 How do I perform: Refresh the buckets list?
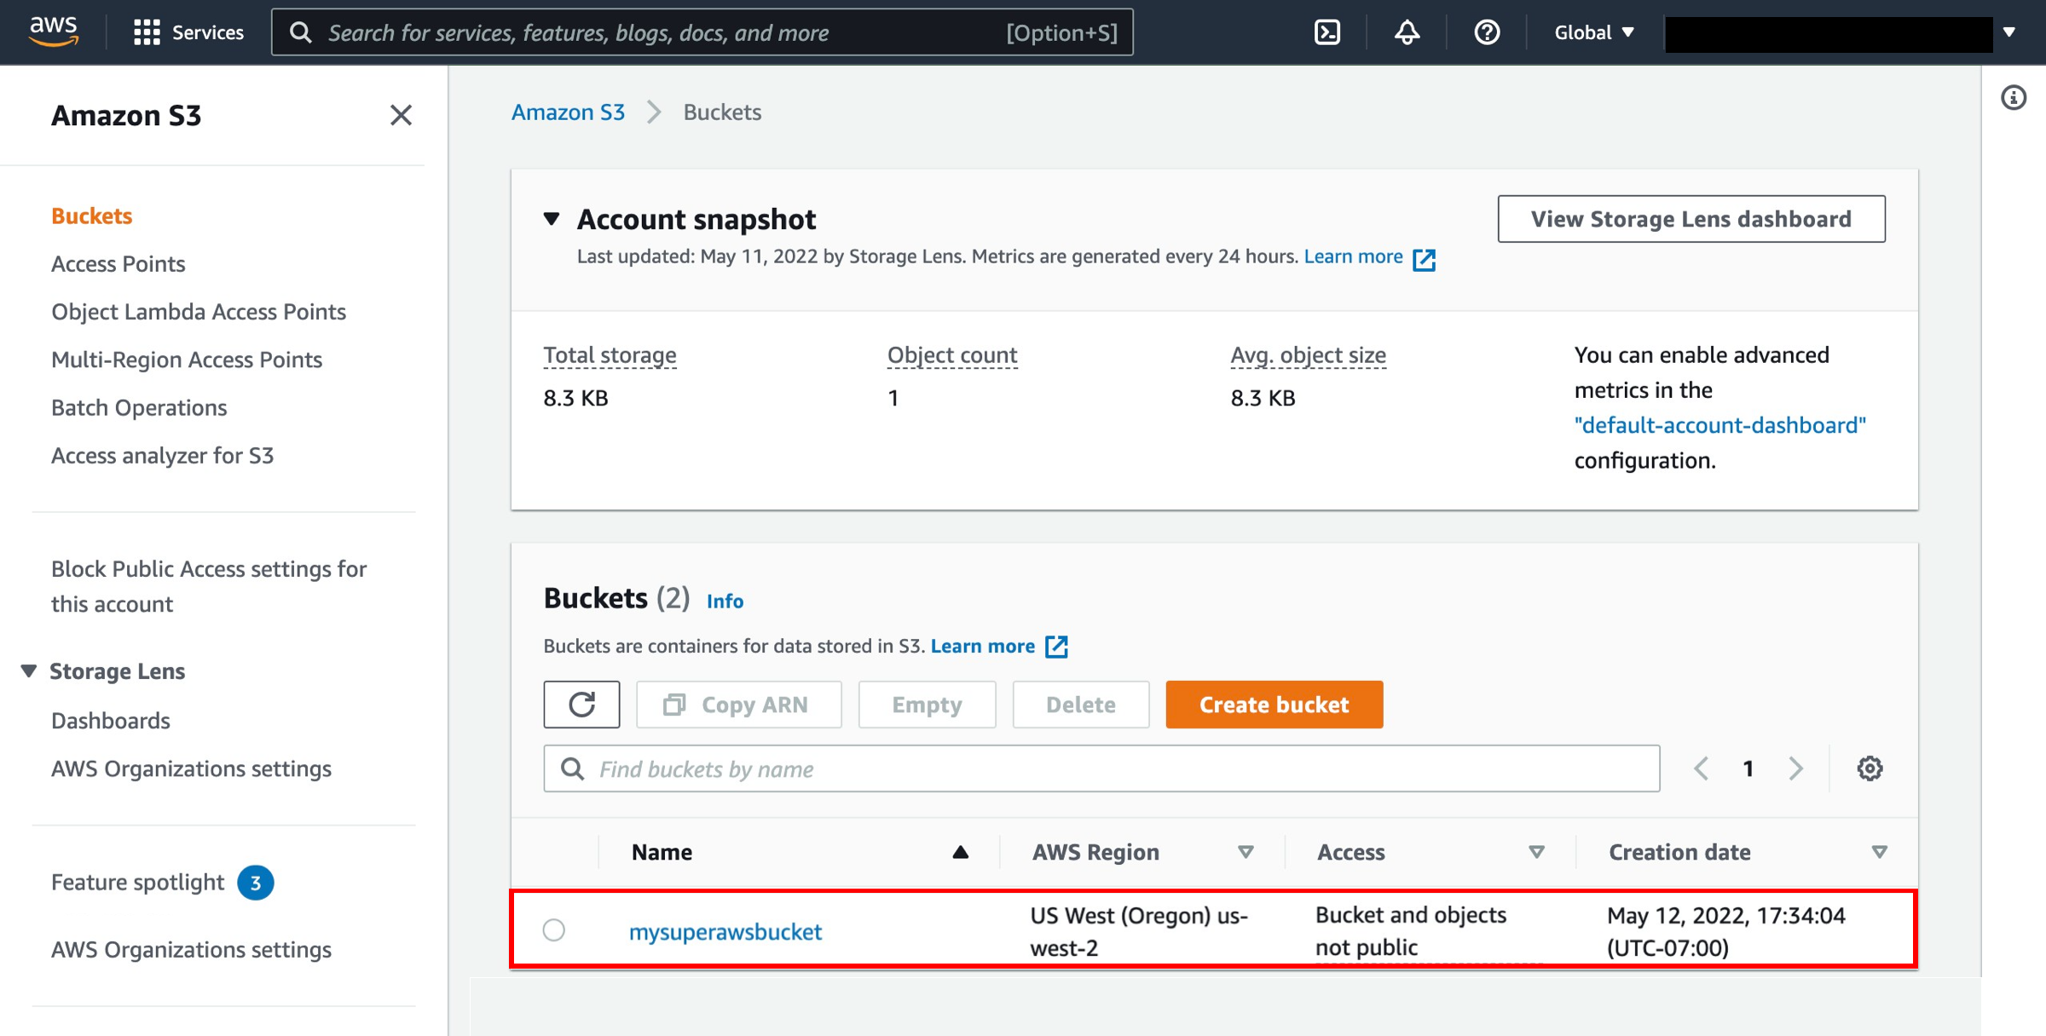(581, 705)
